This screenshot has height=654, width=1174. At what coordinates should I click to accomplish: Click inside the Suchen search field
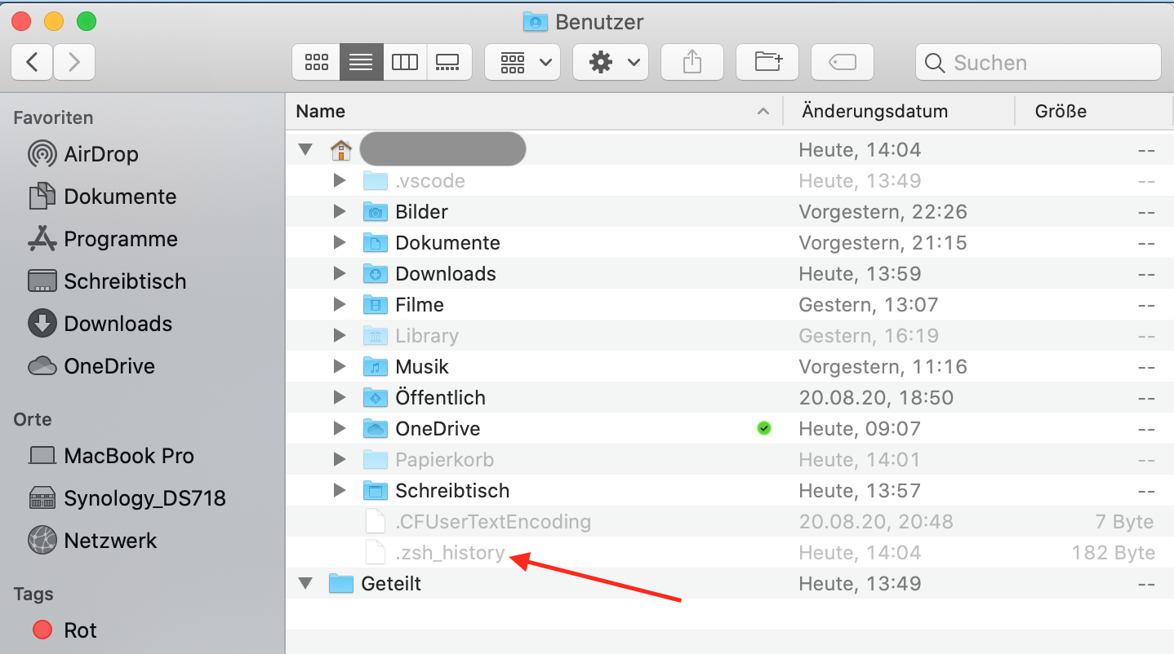pos(1037,62)
